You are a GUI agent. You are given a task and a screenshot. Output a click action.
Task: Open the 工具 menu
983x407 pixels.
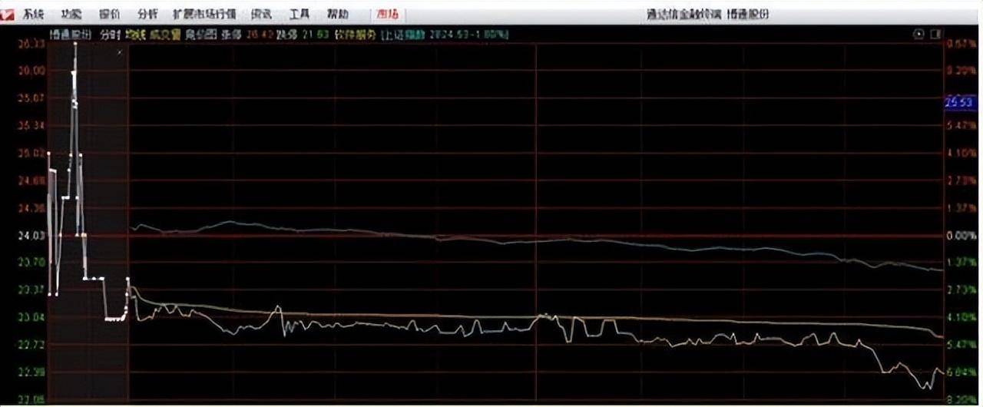click(300, 14)
